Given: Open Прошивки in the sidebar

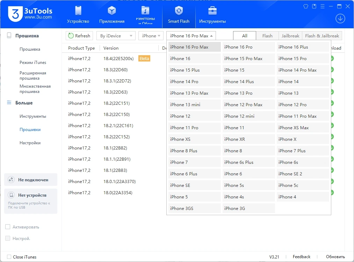Looking at the screenshot, I should pos(30,130).
